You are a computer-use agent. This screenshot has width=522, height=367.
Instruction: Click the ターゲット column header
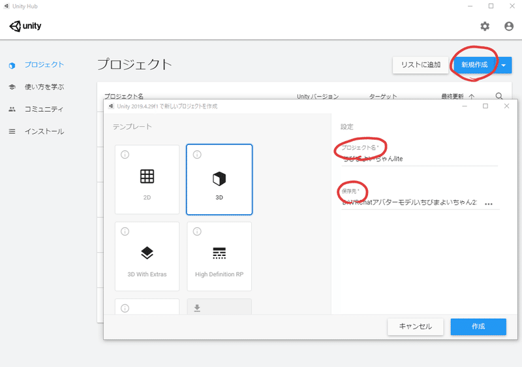click(383, 96)
